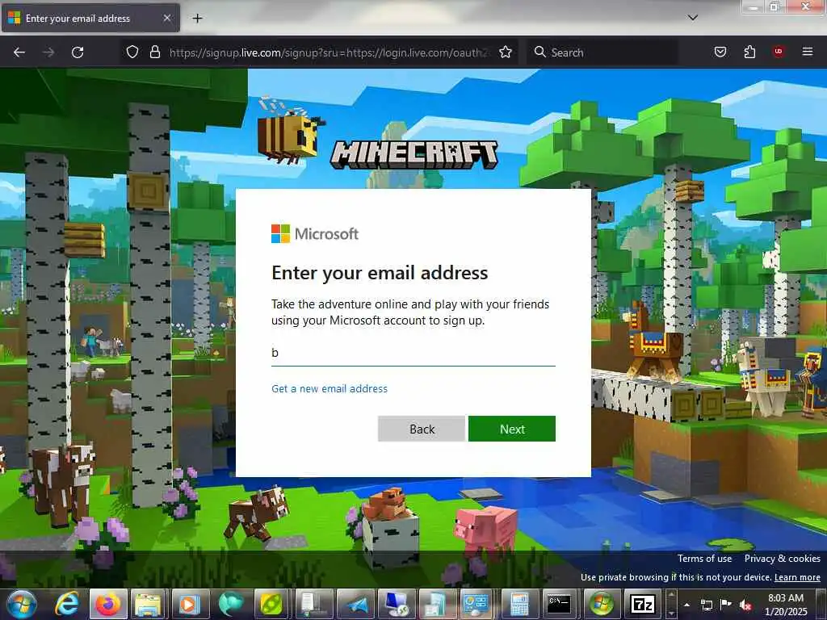Screen dimensions: 827x620
Task: Show hidden system tray icons
Action: [686, 605]
